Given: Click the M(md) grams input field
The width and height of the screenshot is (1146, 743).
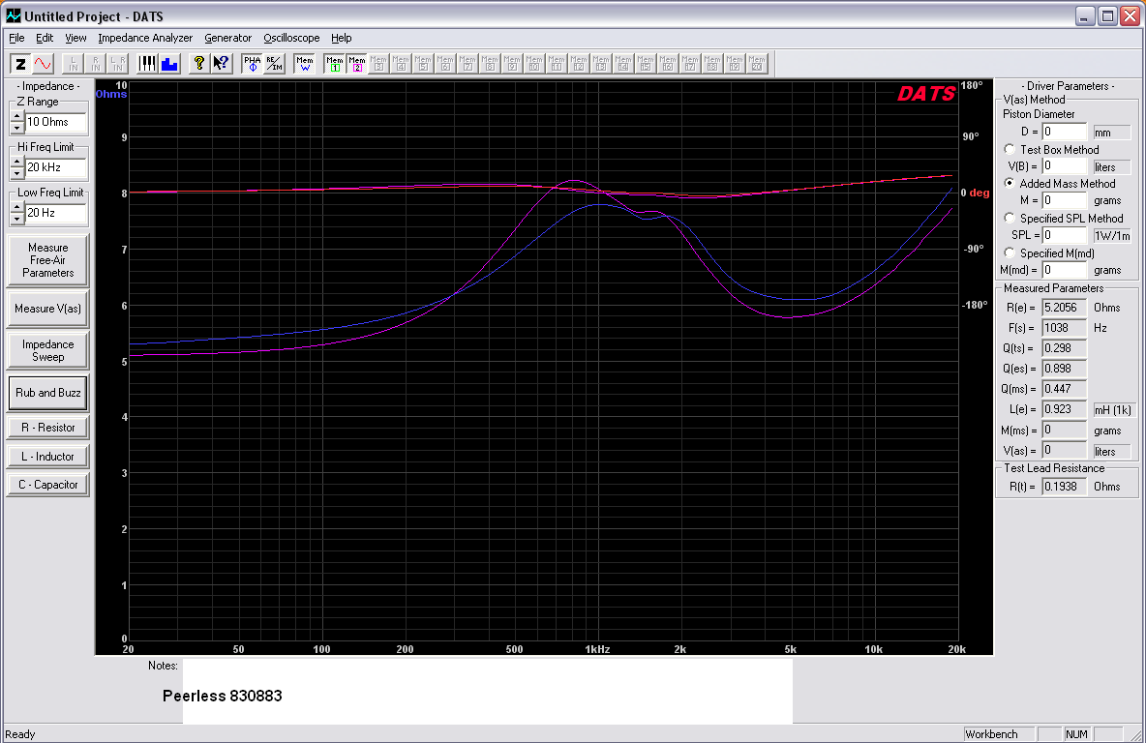Looking at the screenshot, I should point(1064,270).
